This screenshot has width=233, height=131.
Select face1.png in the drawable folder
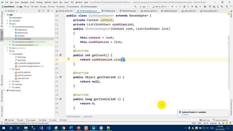pyautogui.click(x=21, y=57)
